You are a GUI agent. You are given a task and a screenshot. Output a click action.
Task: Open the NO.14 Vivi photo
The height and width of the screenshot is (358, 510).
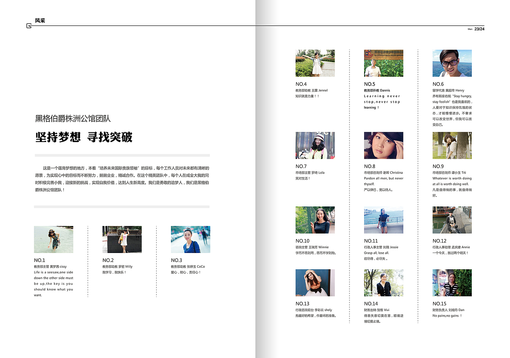pyautogui.click(x=384, y=283)
